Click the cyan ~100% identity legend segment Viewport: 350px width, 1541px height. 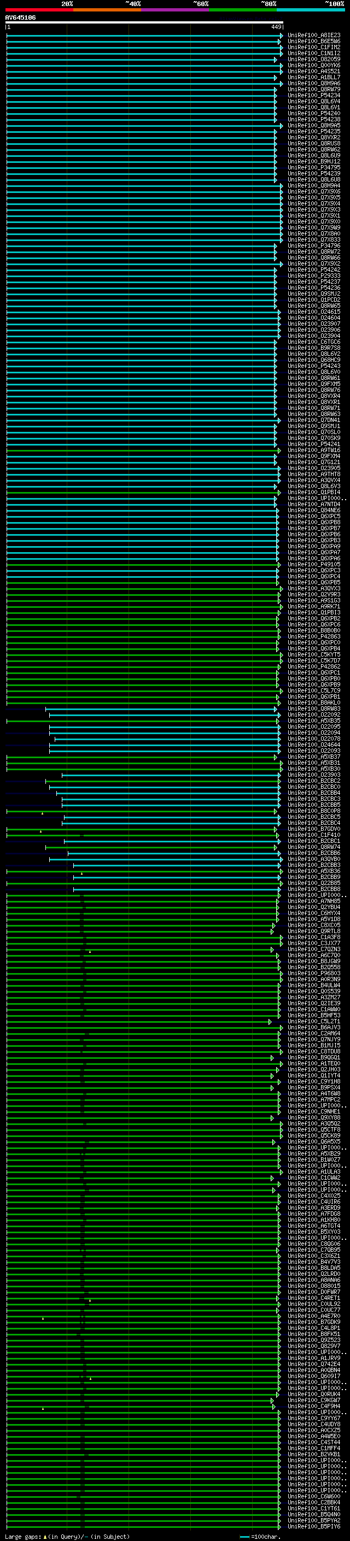(x=311, y=10)
